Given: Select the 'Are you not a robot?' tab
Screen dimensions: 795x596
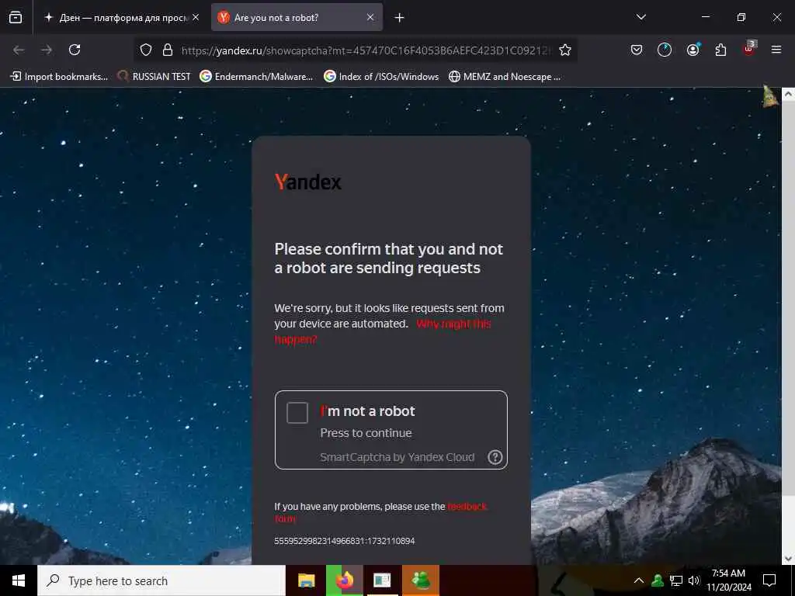Looking at the screenshot, I should coord(297,17).
